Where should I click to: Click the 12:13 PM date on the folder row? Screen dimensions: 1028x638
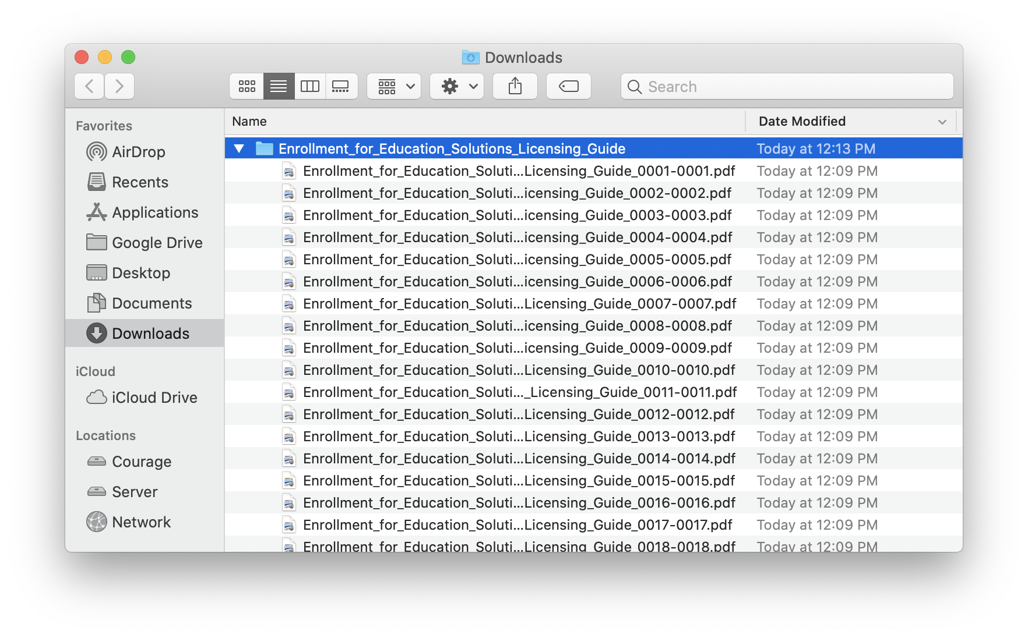tap(816, 148)
